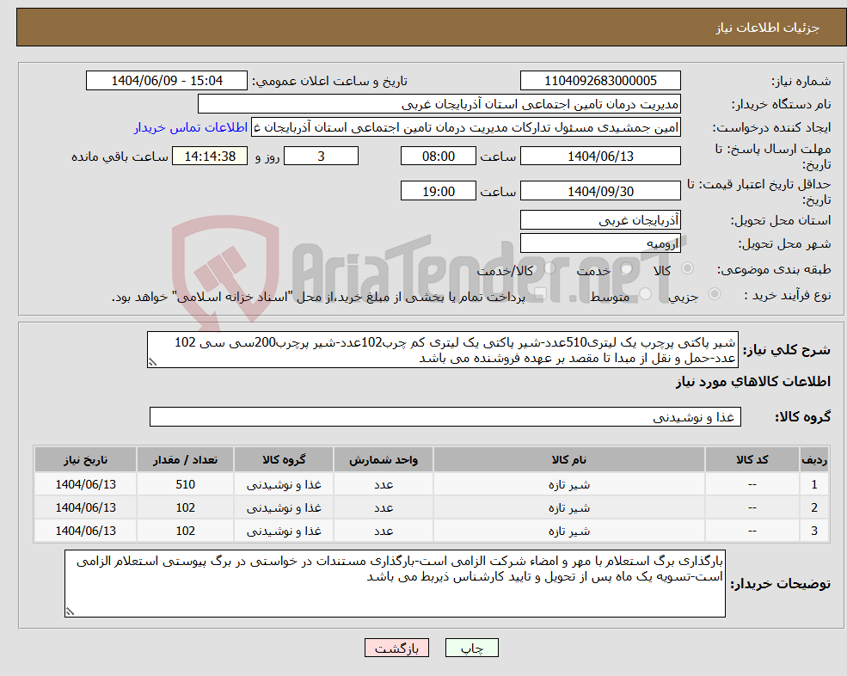The image size is (847, 676).
Task: Click the ساعت field showing 19:00
Action: pos(439,190)
